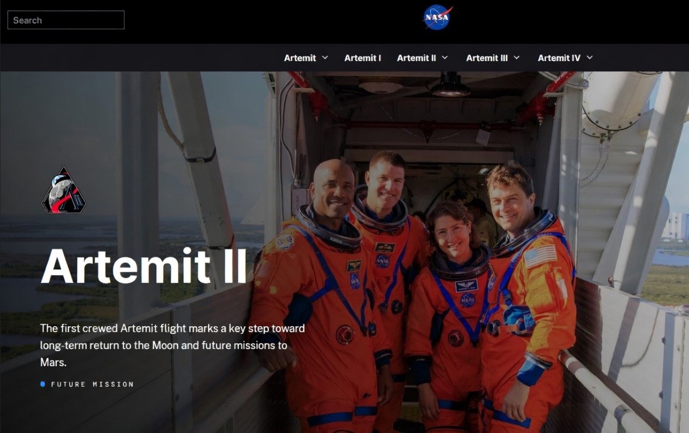This screenshot has height=433, width=689.
Task: Click the overhead lamp in the walkway
Action: [x=450, y=86]
